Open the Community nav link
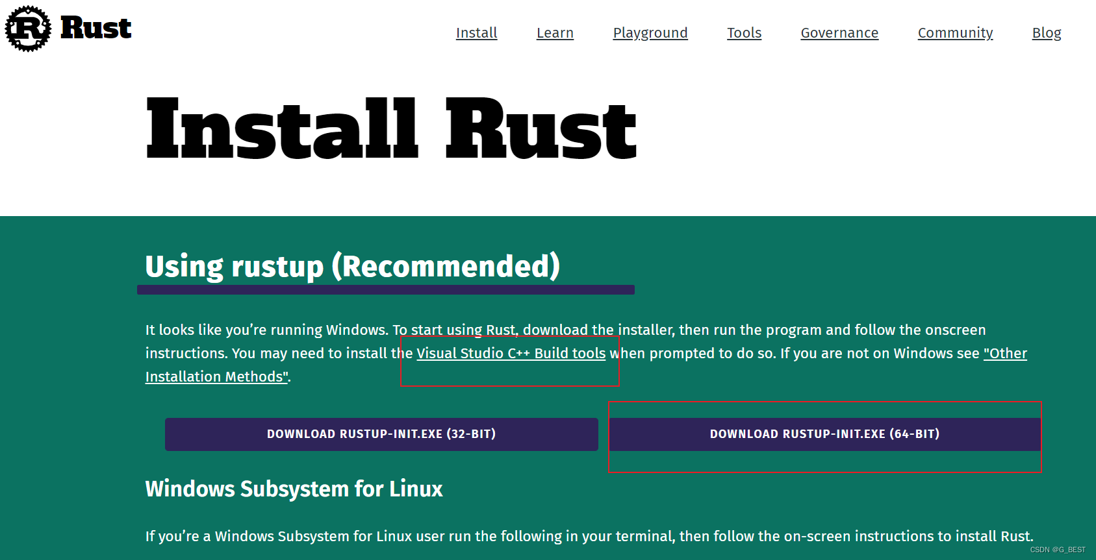This screenshot has height=560, width=1096. (x=955, y=33)
